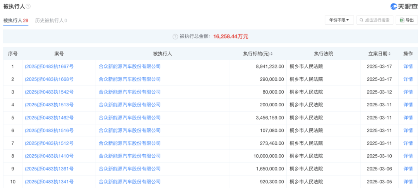
Task: View 详情 for row 10
Action: click(408, 182)
